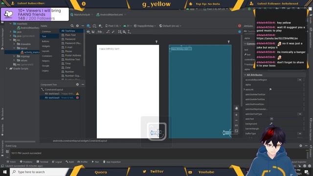Open Palette settings gear

point(77,26)
